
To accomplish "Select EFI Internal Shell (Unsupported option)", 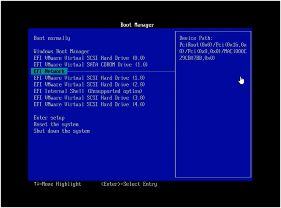I will coord(88,91).
